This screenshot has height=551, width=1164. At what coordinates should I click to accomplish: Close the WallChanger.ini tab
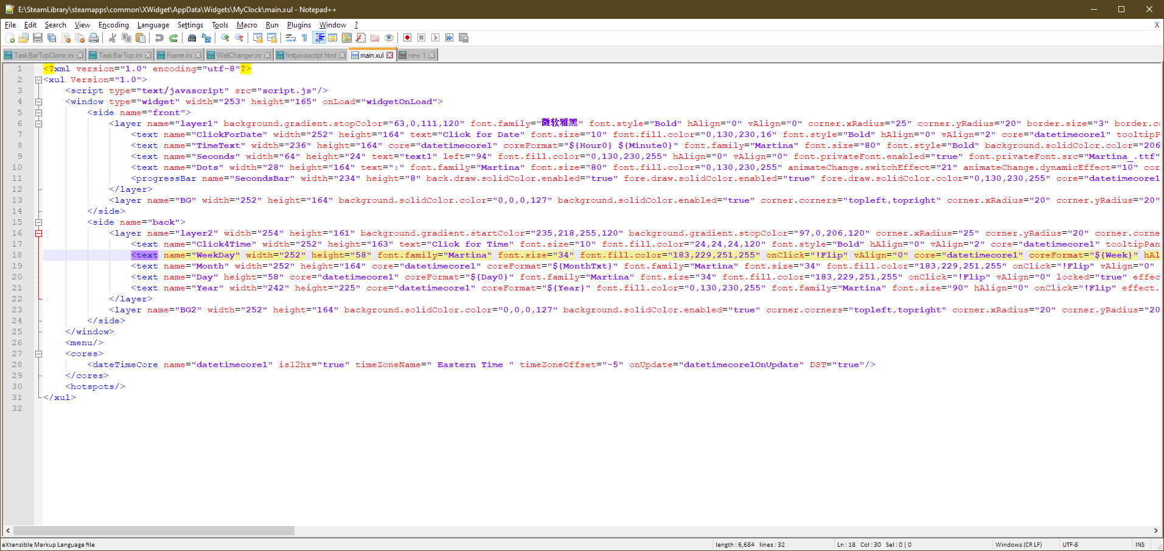pyautogui.click(x=267, y=55)
